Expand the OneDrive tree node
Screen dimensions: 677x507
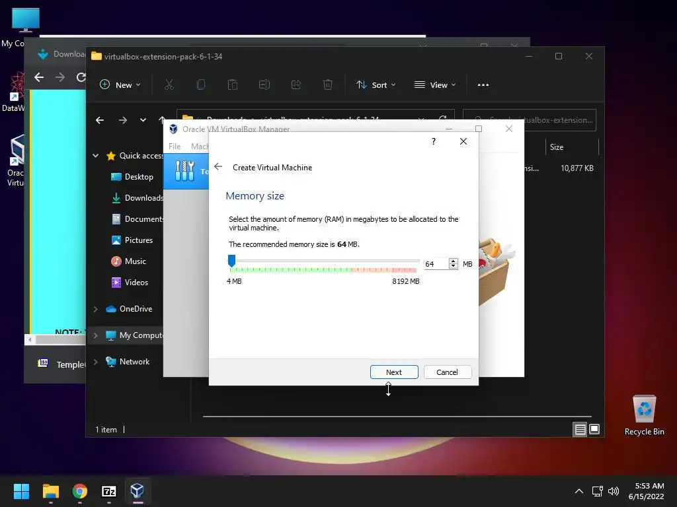point(95,309)
